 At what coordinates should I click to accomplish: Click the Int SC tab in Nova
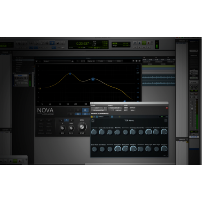point(119,61)
